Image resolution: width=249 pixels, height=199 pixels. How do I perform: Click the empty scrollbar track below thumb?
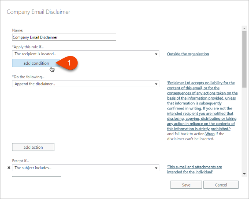[245, 133]
